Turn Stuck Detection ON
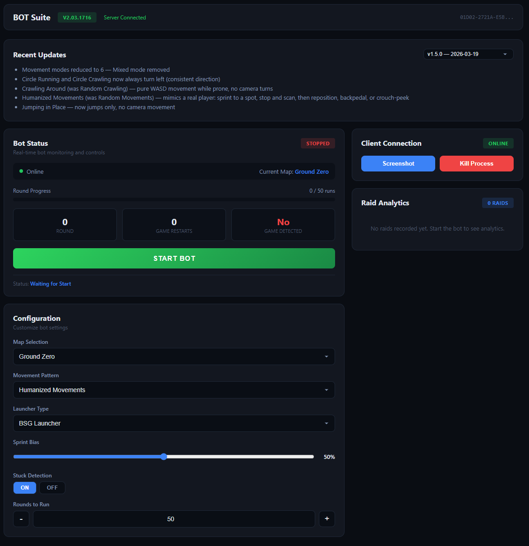 tap(25, 488)
